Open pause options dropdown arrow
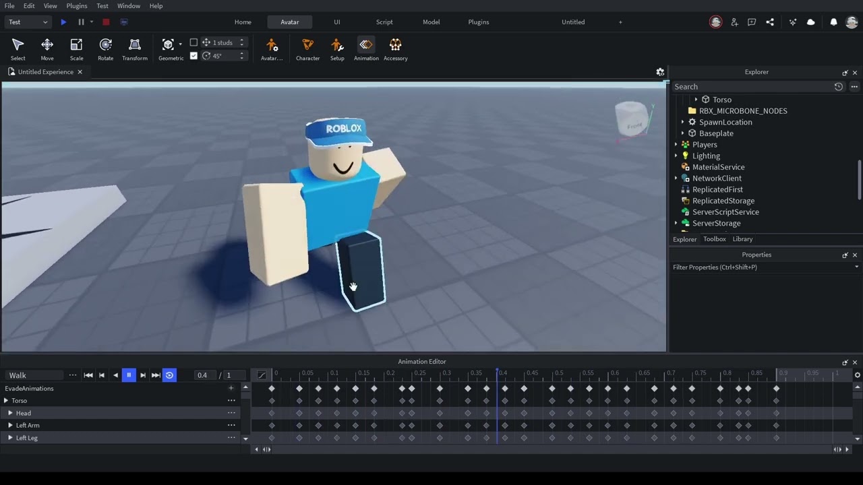863x485 pixels. 92,22
